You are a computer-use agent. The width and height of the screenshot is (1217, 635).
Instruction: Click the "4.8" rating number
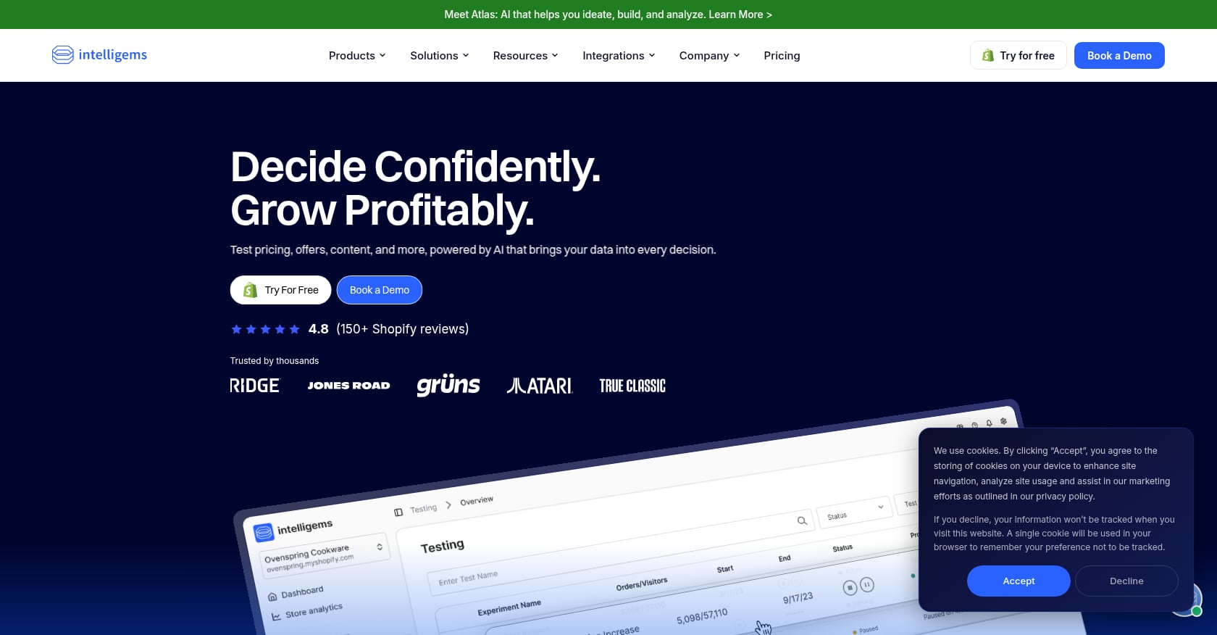click(319, 329)
